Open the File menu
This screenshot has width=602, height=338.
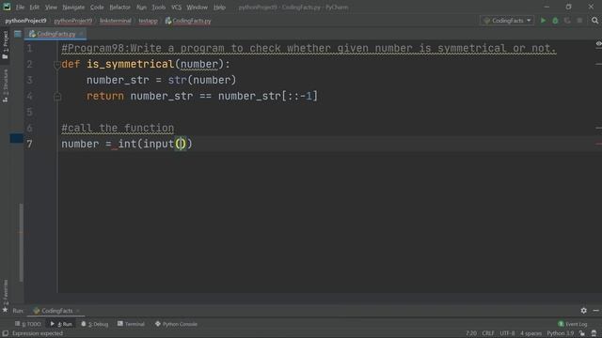(x=20, y=8)
